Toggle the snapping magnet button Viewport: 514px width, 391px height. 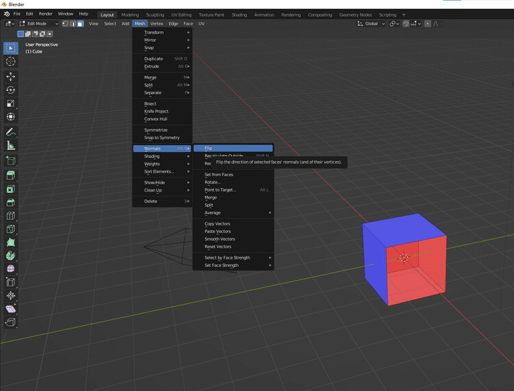click(x=406, y=24)
